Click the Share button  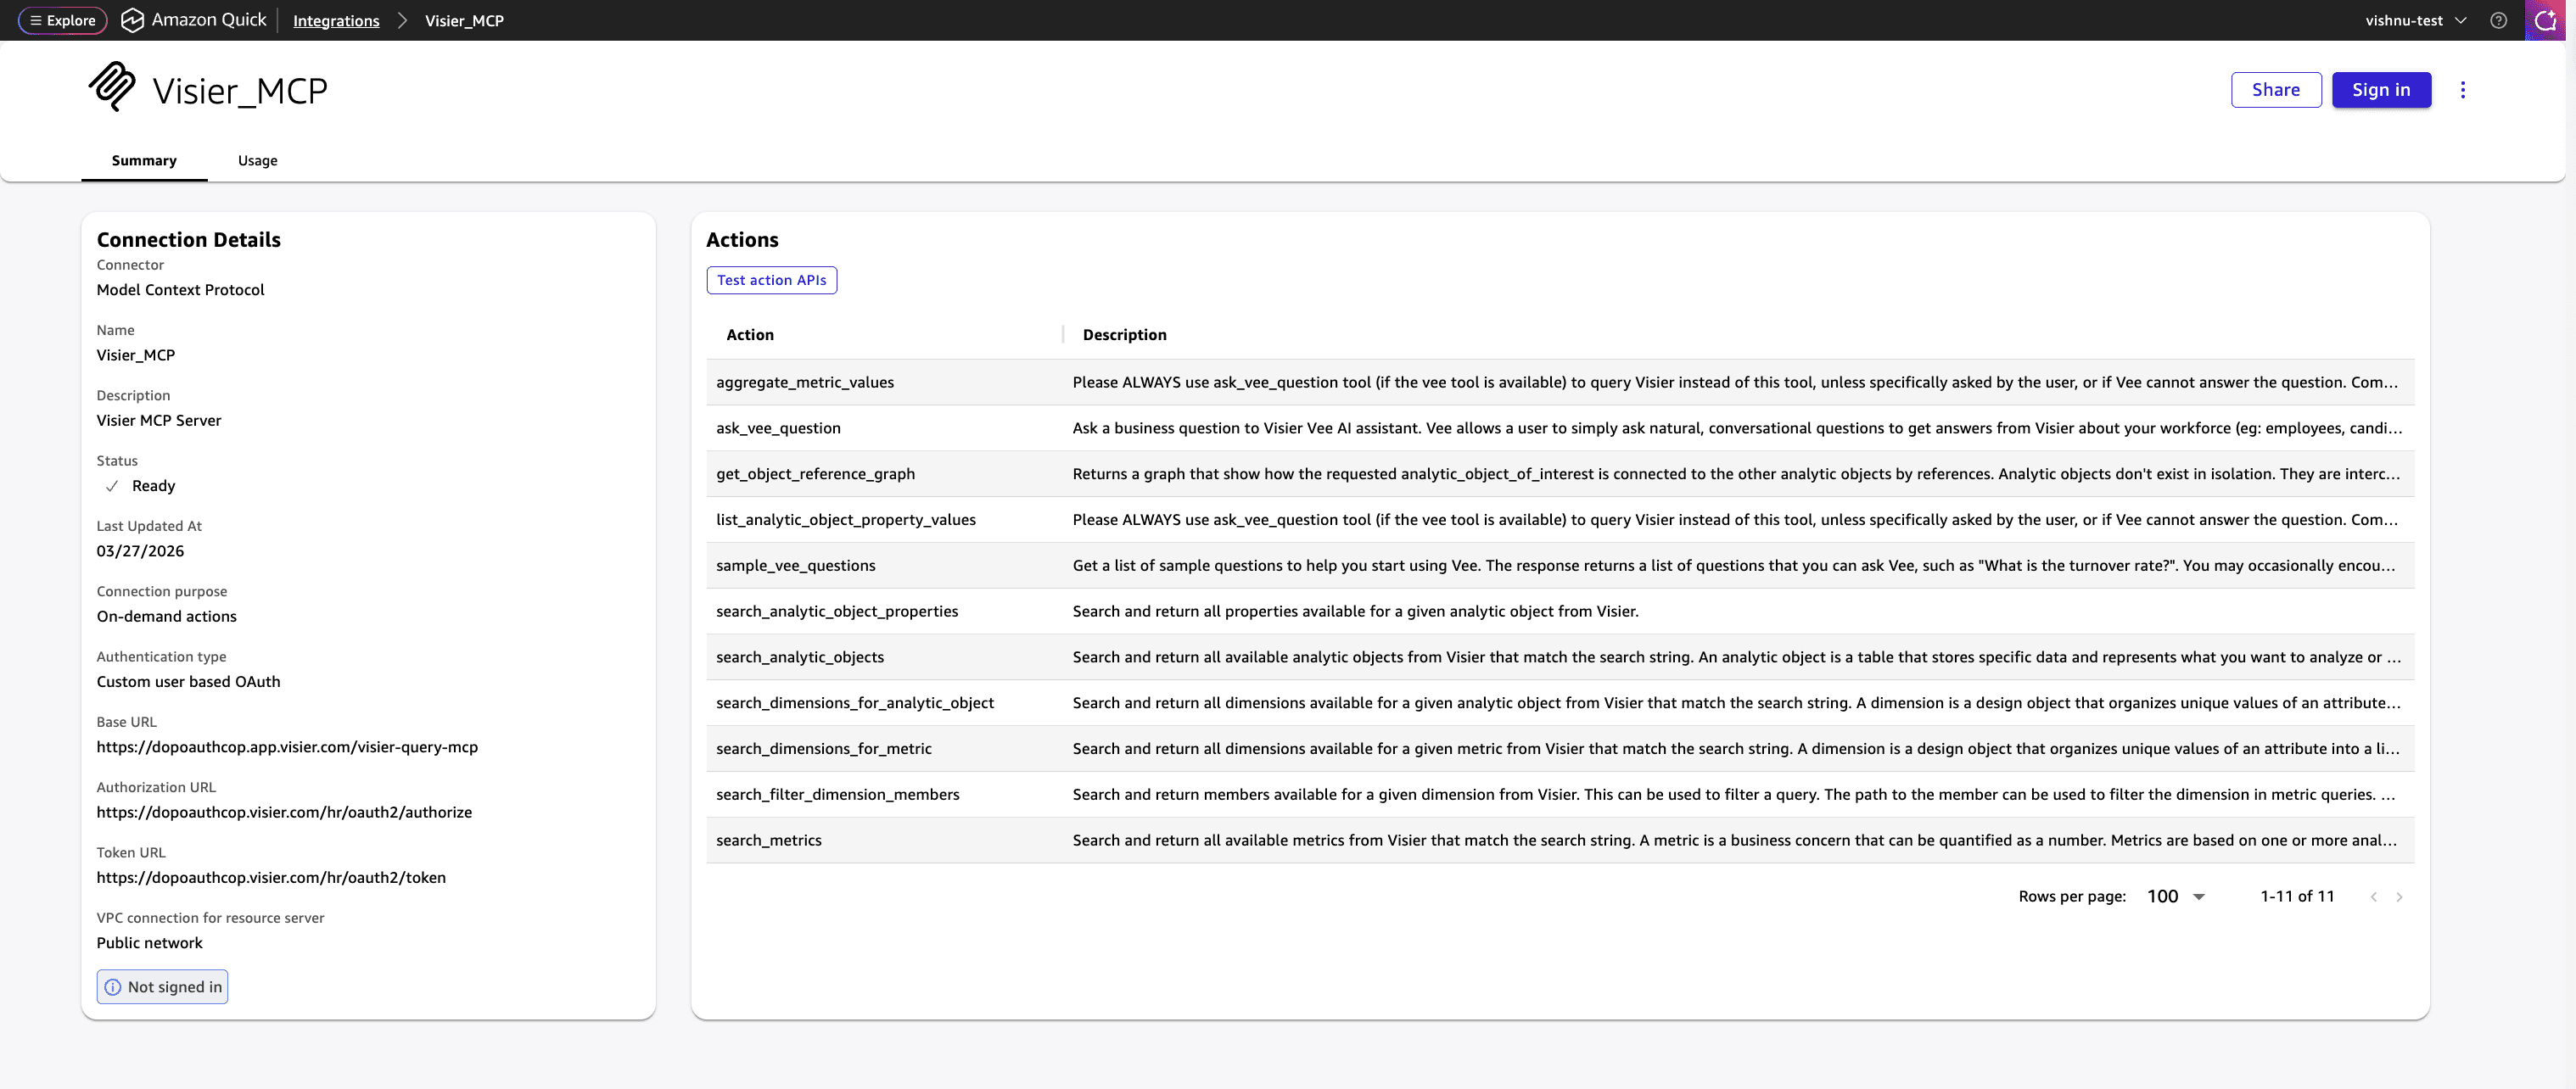click(x=2275, y=90)
